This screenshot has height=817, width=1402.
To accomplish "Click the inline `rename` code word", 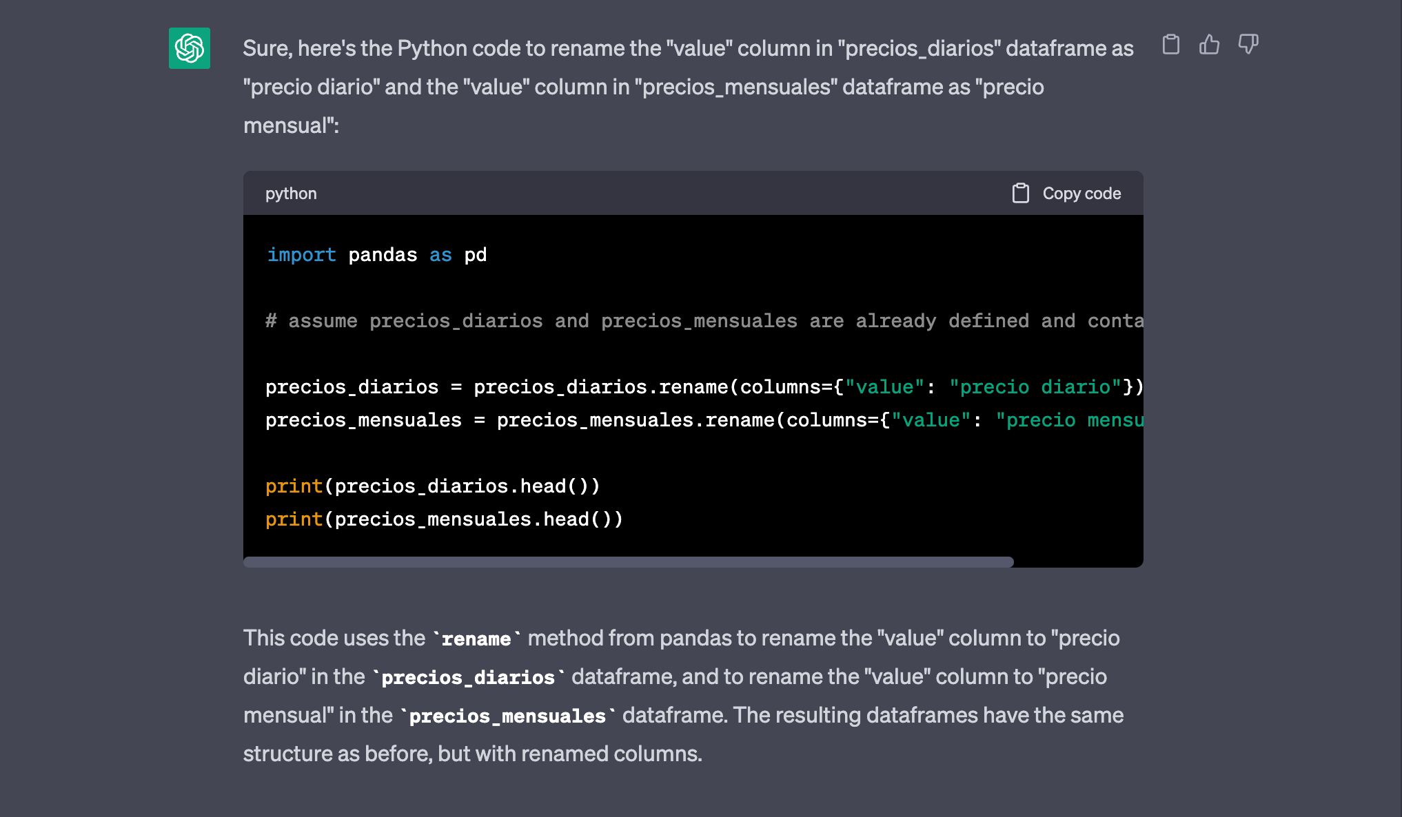I will coord(476,639).
